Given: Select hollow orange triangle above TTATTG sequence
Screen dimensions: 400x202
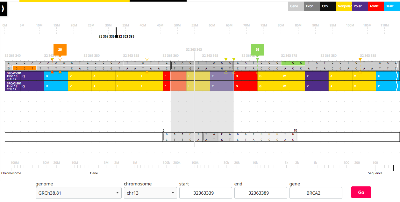Looking at the screenshot, I should (147, 59).
